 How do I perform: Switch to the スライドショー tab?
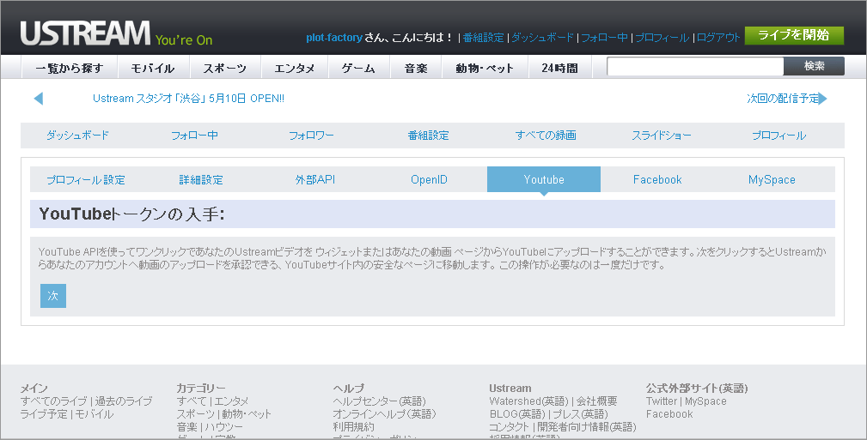662,136
